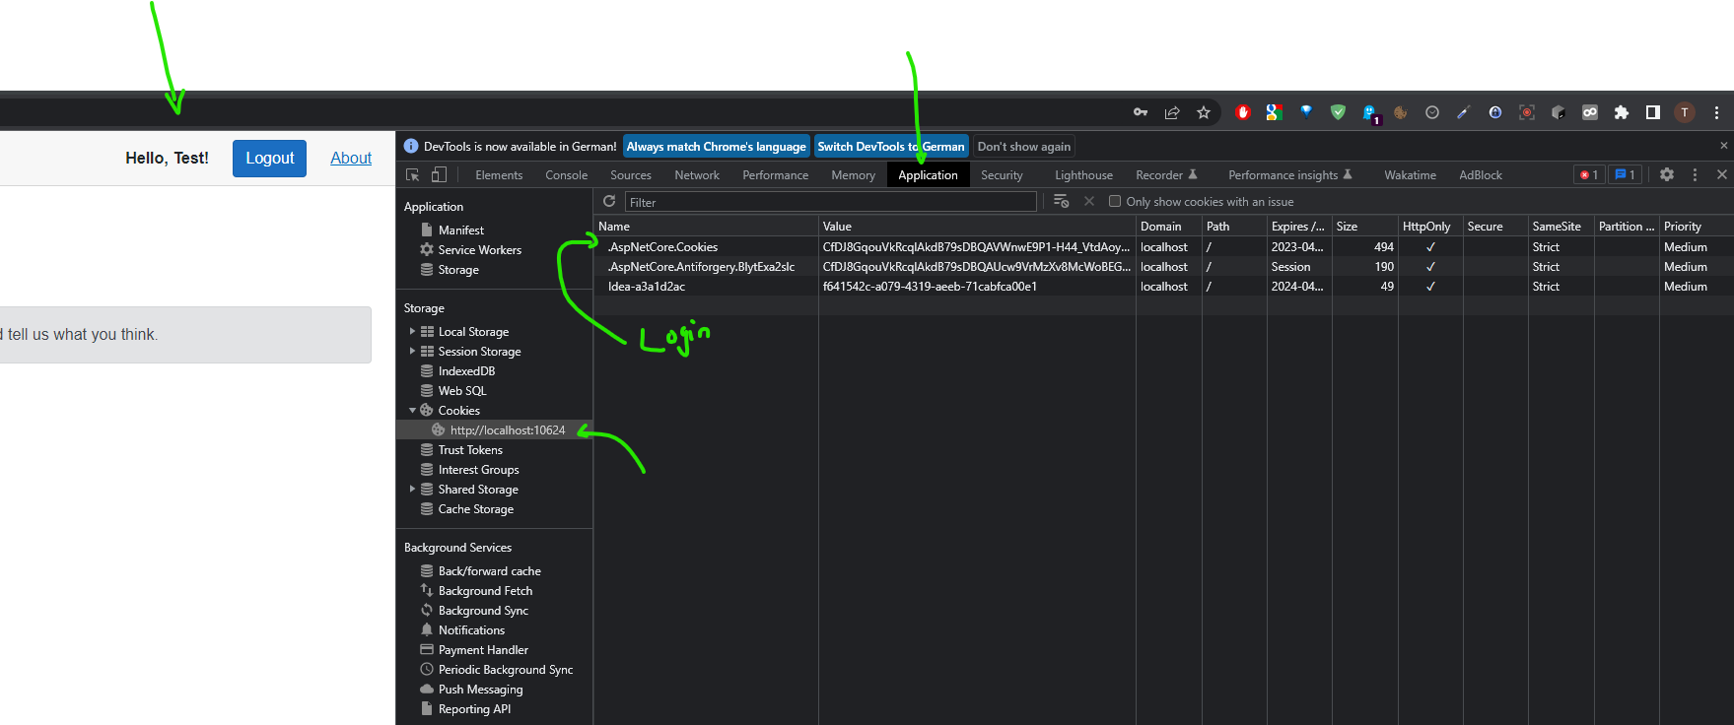Image resolution: width=1734 pixels, height=725 pixels.
Task: Open the screen capture extension icon
Action: tap(1527, 112)
